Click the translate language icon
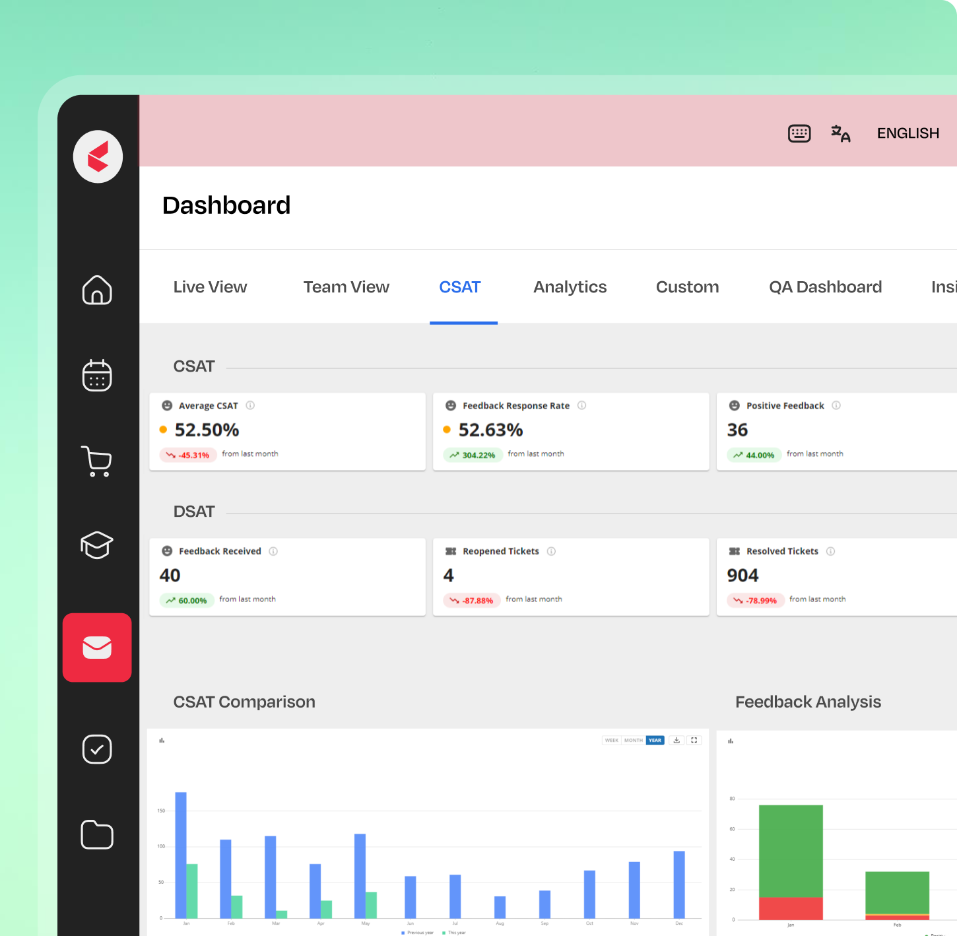This screenshot has width=957, height=936. pyautogui.click(x=840, y=133)
